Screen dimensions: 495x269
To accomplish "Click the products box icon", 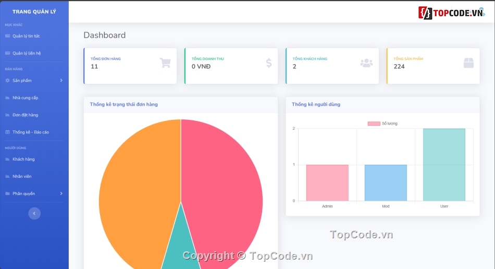I will (468, 63).
